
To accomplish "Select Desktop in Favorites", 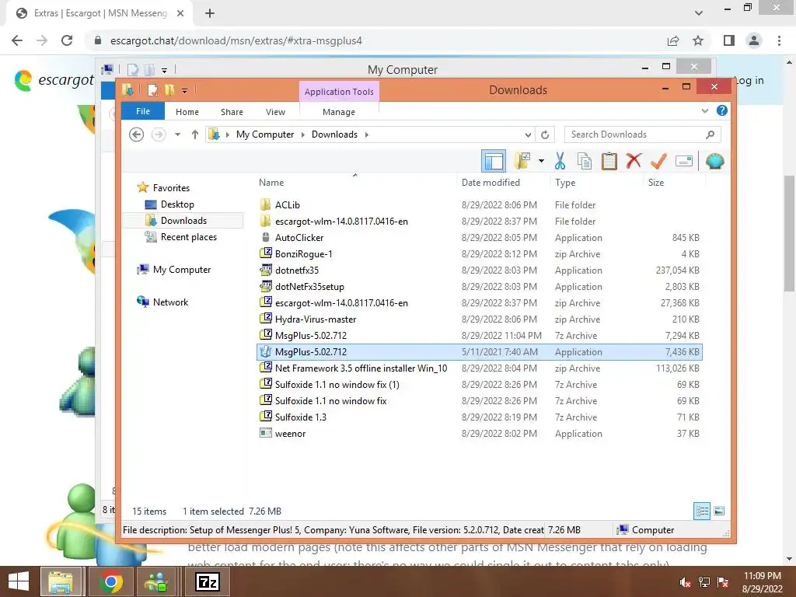I will click(x=177, y=204).
